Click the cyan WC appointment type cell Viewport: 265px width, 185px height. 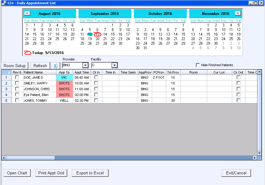65,77
